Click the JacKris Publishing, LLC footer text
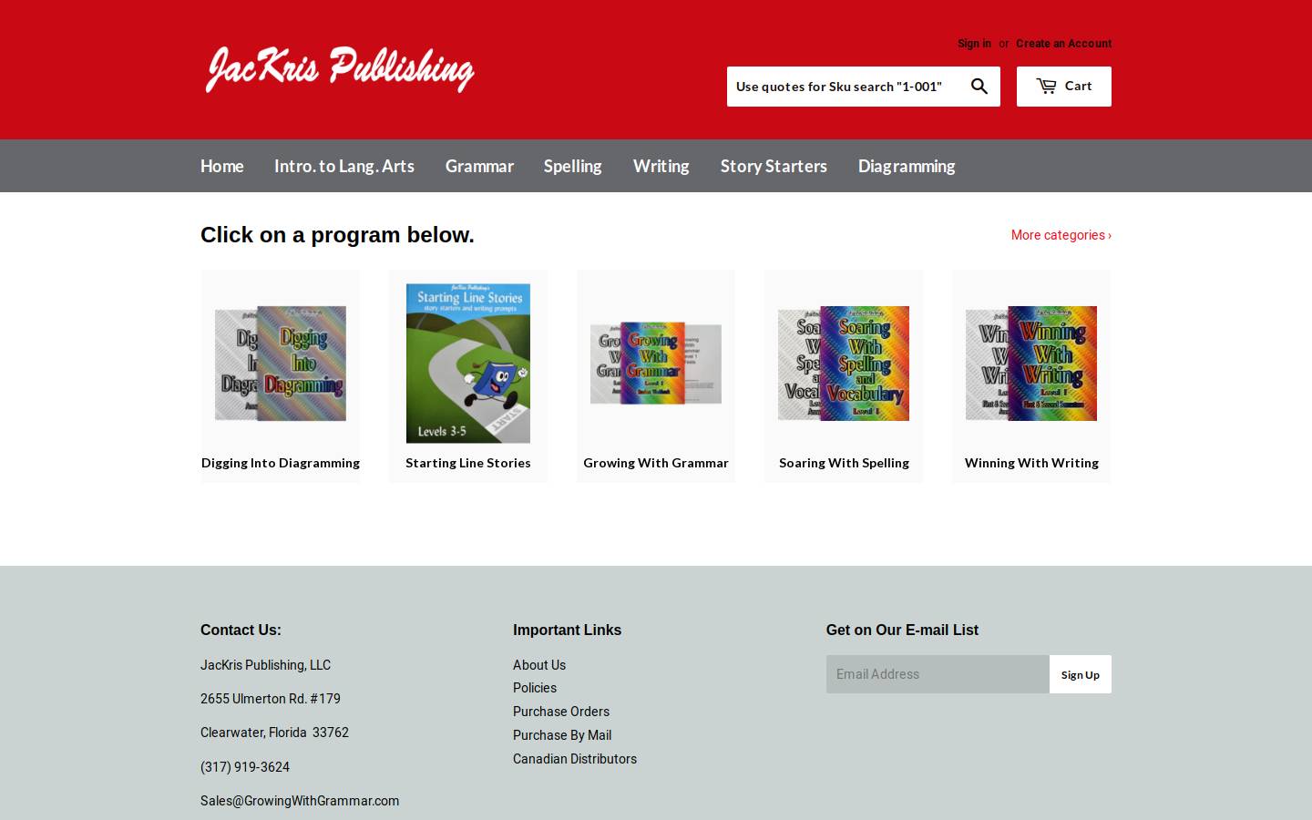 coord(265,665)
